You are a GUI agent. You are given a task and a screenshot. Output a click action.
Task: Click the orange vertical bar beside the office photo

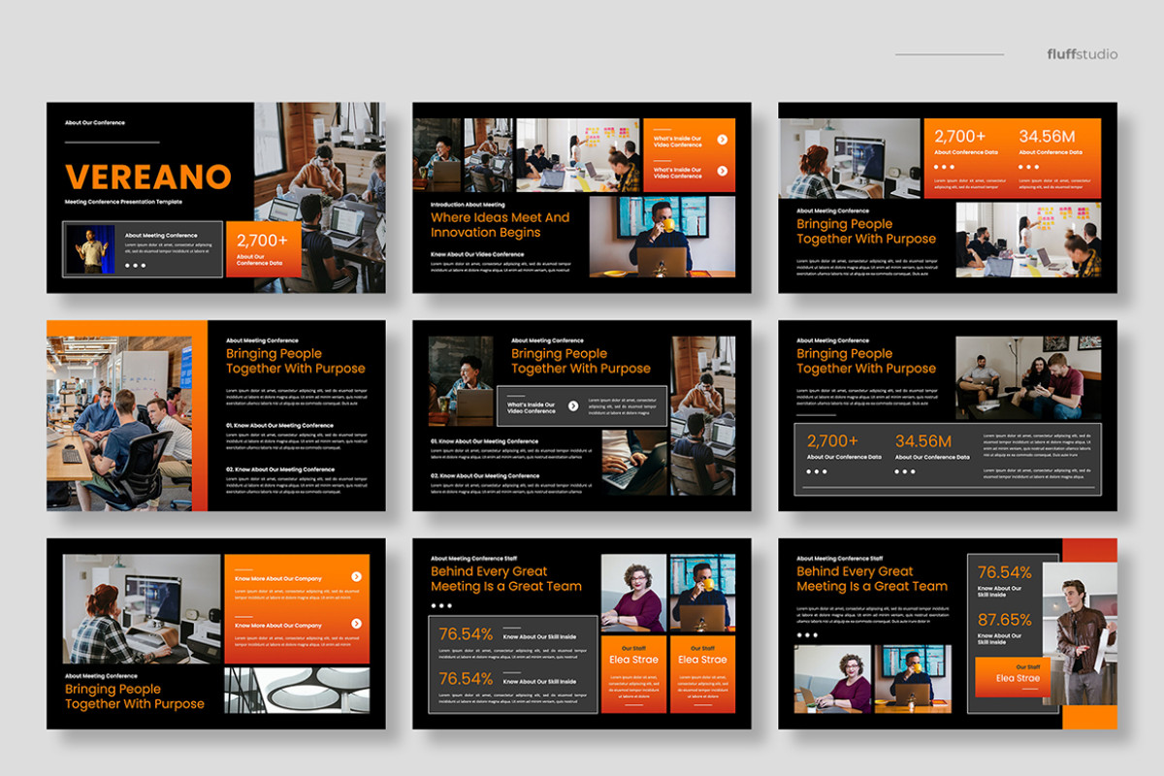click(x=200, y=415)
